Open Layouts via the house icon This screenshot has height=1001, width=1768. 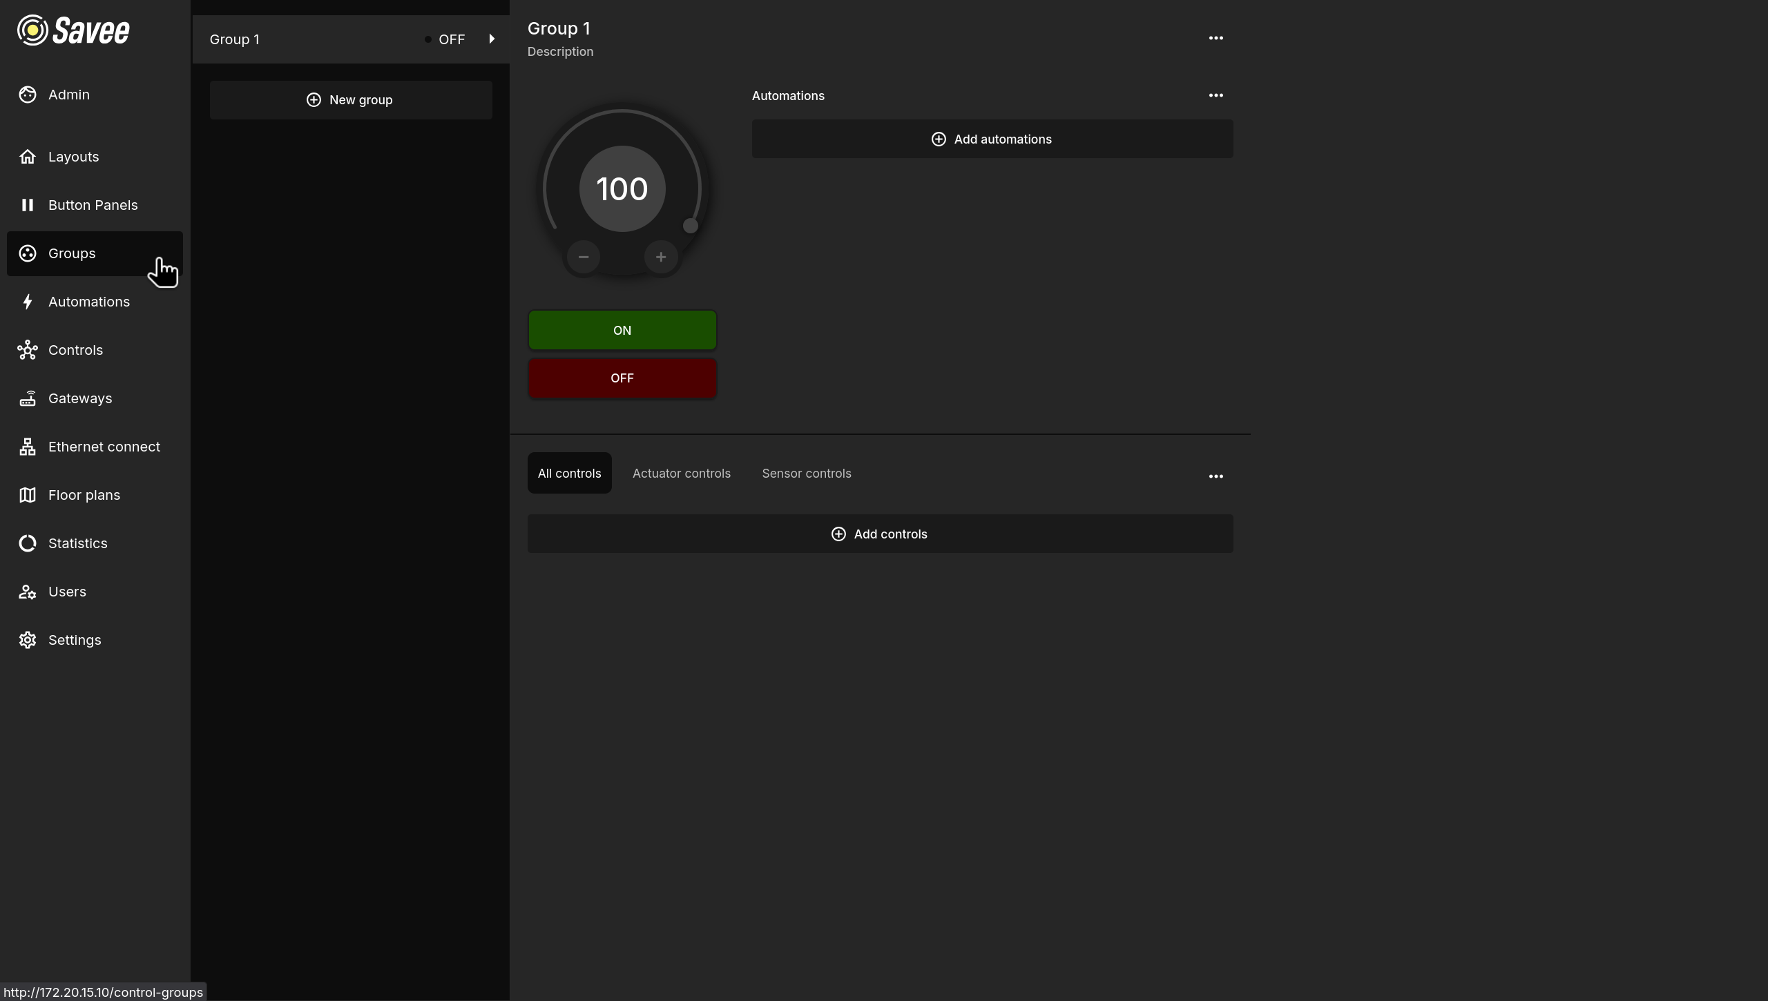click(28, 157)
